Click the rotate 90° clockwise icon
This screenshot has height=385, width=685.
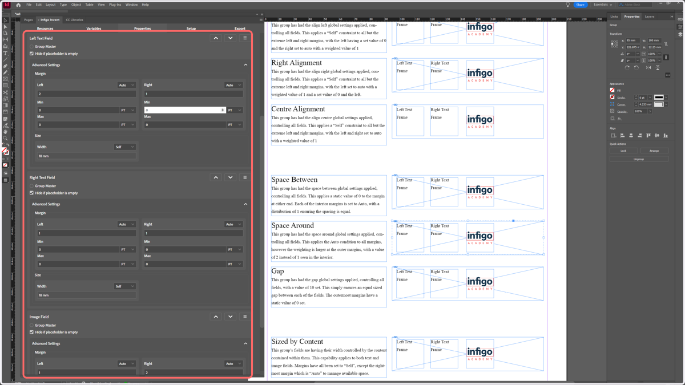(627, 67)
